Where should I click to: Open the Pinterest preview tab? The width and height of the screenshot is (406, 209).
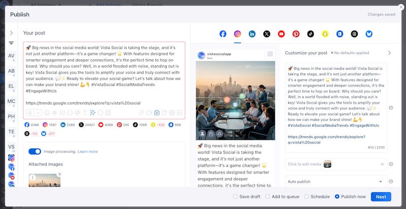click(x=296, y=34)
